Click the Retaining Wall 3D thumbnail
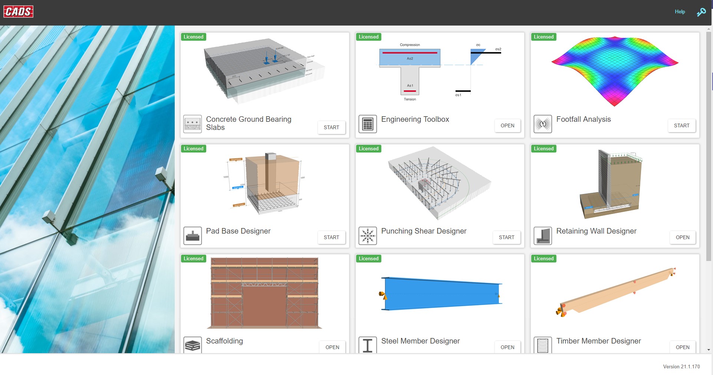Image resolution: width=713 pixels, height=375 pixels. click(611, 184)
